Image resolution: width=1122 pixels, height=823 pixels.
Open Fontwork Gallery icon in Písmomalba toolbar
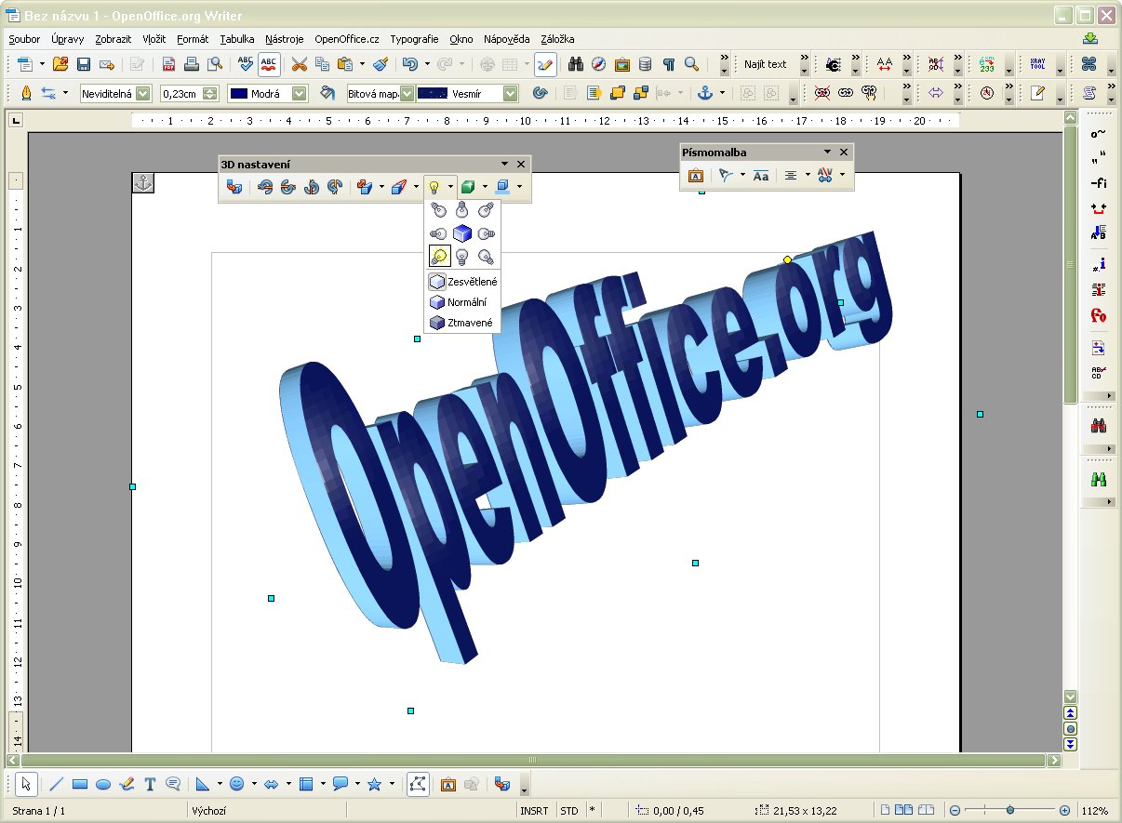695,175
